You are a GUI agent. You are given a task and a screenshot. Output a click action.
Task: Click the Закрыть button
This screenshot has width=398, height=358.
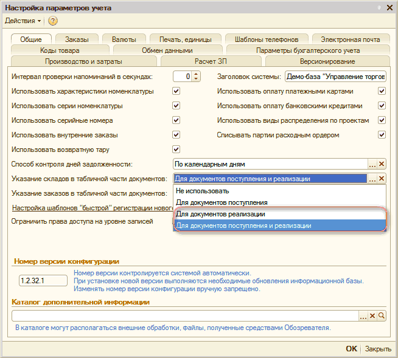coord(378,349)
